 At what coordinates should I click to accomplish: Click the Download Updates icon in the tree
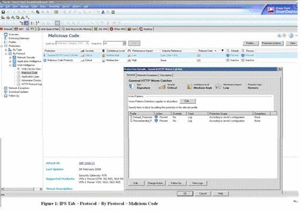(x=6, y=92)
